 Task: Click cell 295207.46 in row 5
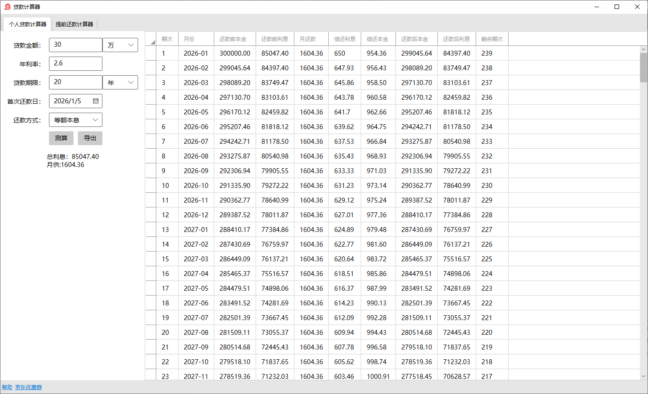pos(416,112)
